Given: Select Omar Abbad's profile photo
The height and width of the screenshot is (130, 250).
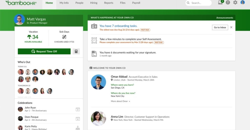Looking at the screenshot, I should [98, 82].
